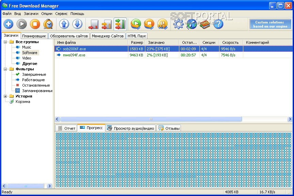Select the Software group

[30, 53]
